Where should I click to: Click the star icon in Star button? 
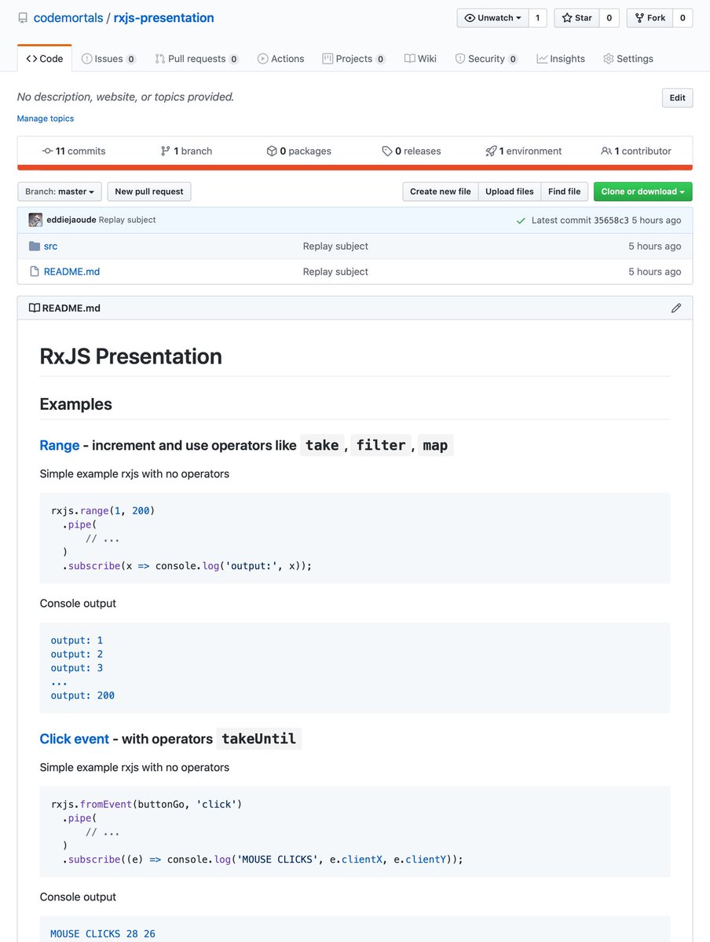567,18
